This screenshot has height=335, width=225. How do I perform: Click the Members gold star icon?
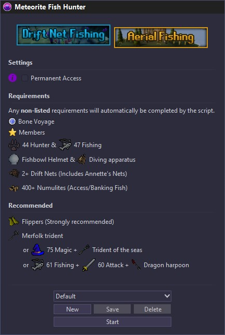tap(12, 132)
